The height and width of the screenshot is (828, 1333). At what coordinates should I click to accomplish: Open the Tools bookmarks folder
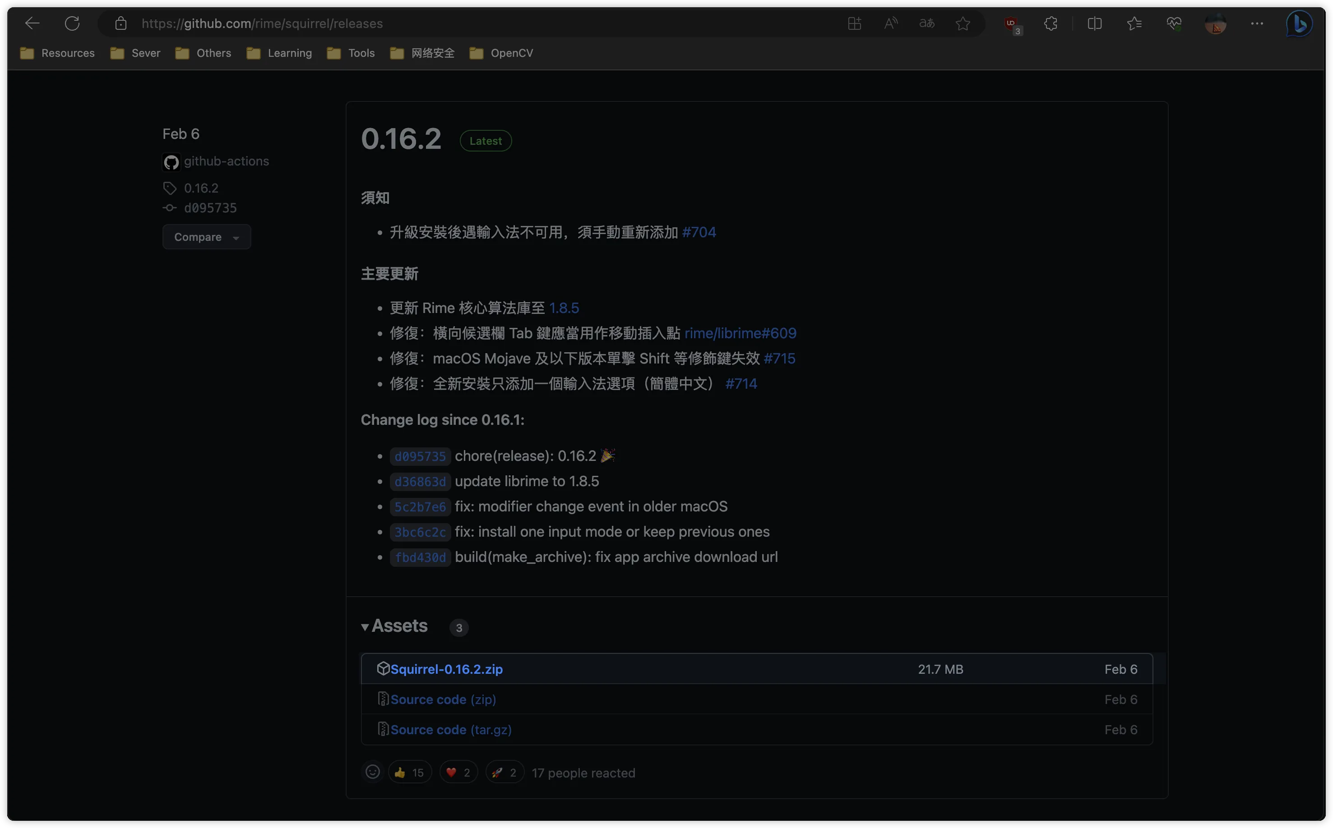coord(351,53)
